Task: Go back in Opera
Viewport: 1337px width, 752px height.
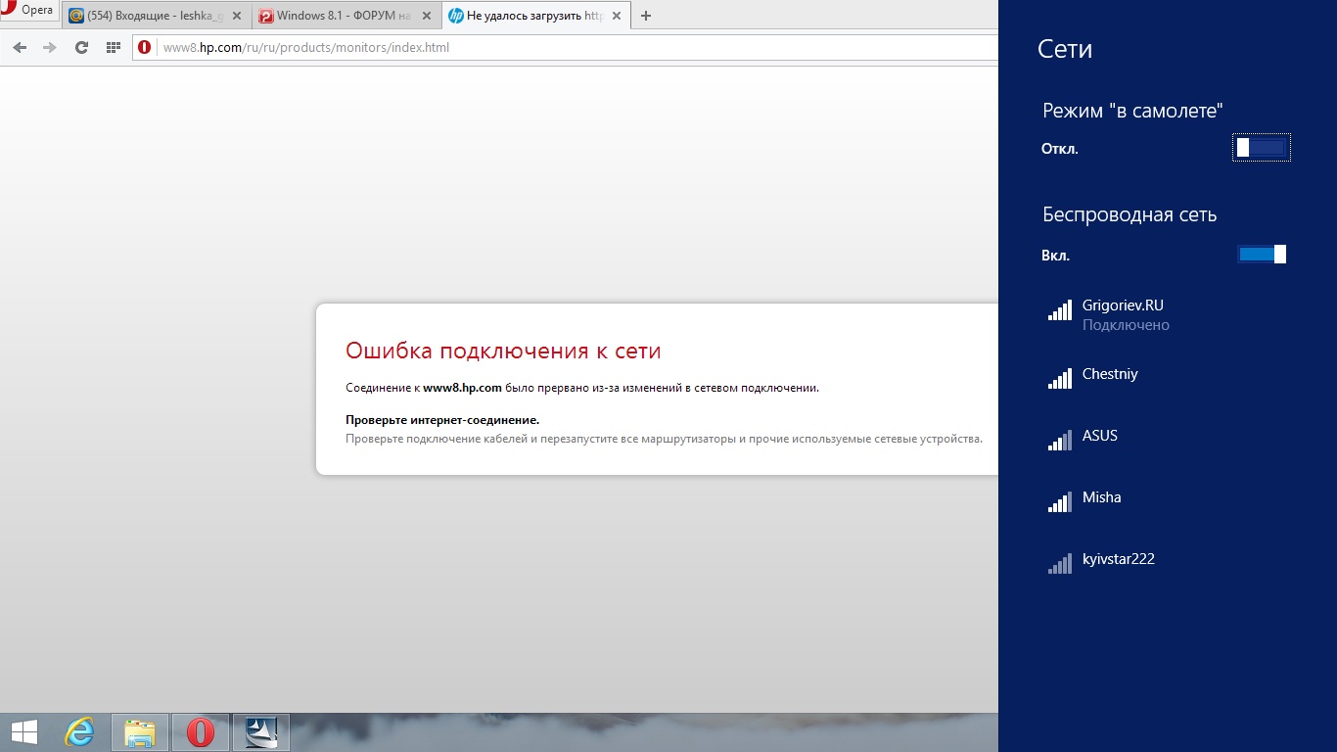Action: (x=20, y=47)
